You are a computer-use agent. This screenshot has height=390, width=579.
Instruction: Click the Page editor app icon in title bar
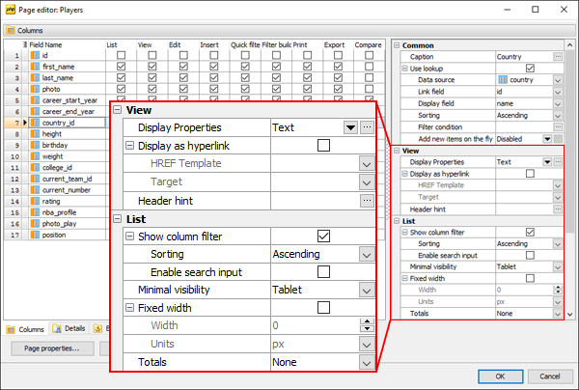[9, 8]
